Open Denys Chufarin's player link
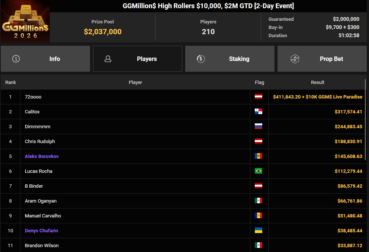The height and width of the screenshot is (252, 369). (41, 231)
